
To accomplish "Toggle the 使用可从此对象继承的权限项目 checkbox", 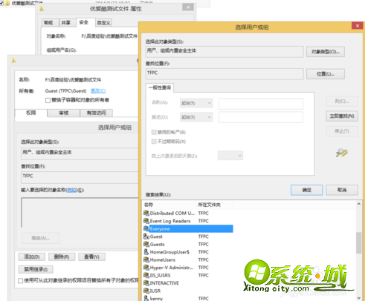I will point(21,281).
